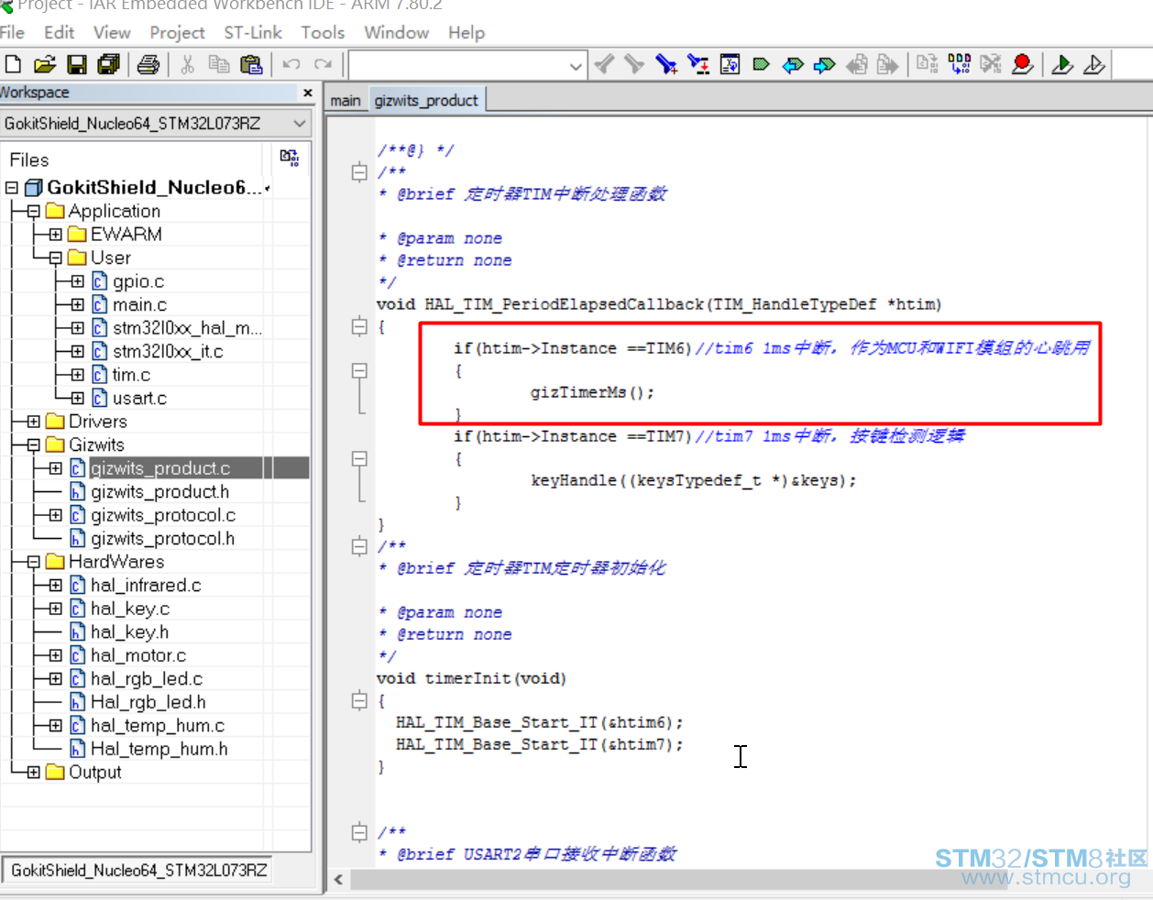Collapse the HardWares folder node
This screenshot has height=900, width=1153.
point(34,562)
